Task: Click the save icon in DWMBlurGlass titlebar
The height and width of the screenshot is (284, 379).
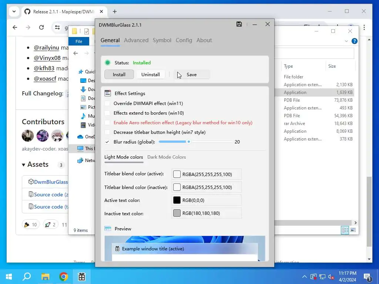Action: click(239, 24)
